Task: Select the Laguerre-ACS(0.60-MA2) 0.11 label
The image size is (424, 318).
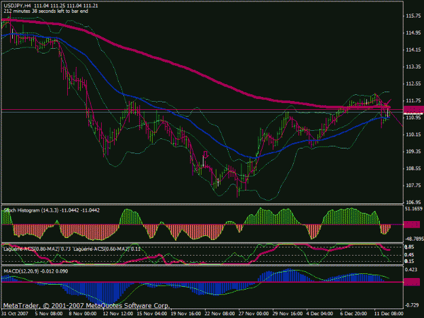Action: tap(107, 249)
